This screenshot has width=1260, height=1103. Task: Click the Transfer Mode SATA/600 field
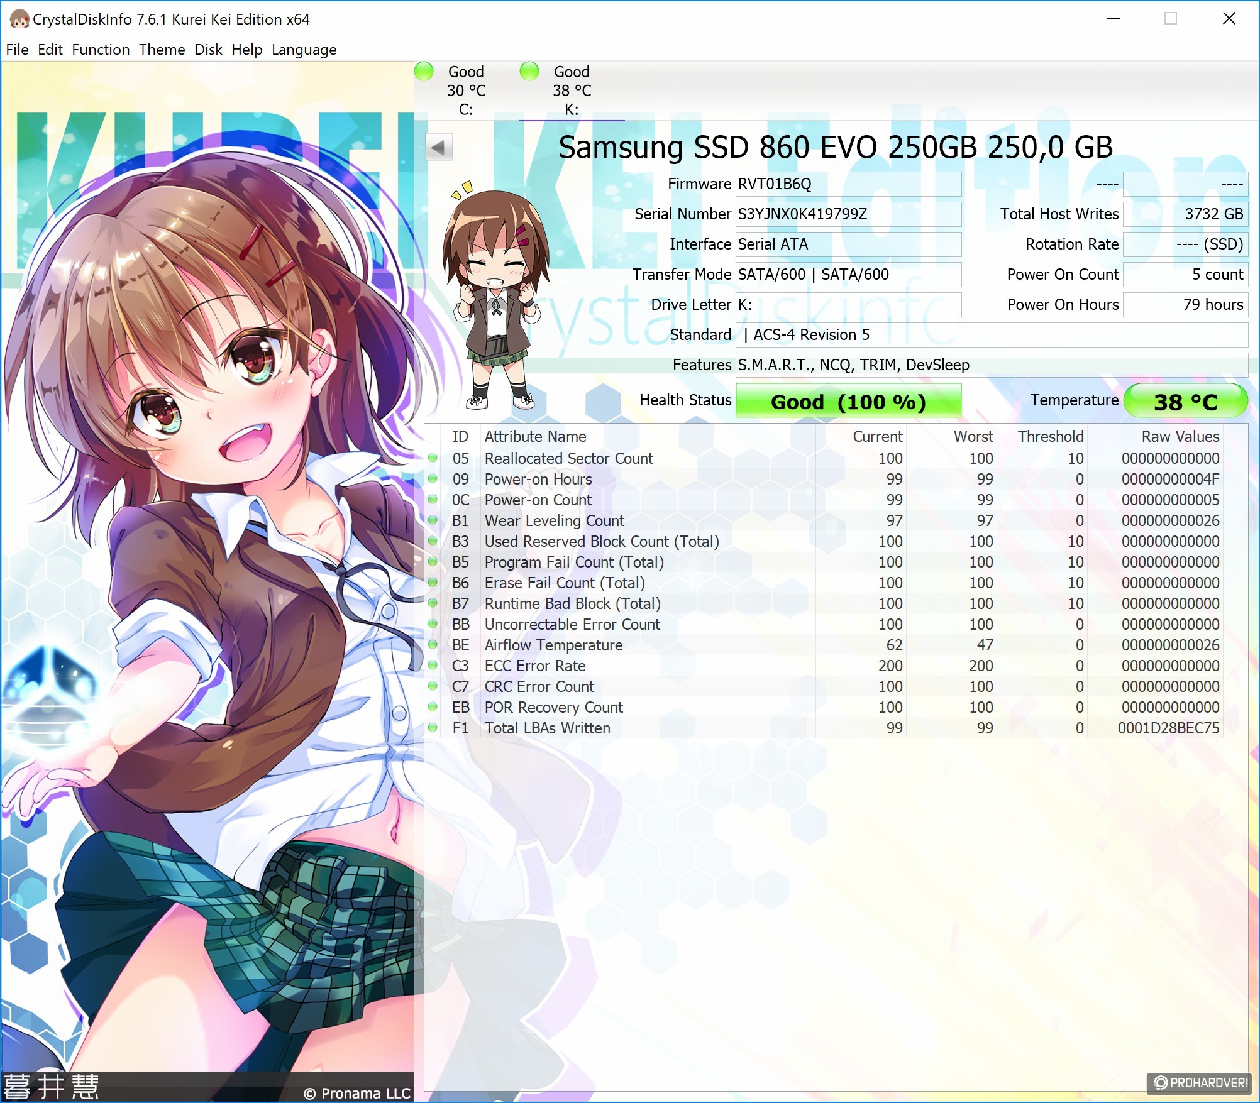848,275
